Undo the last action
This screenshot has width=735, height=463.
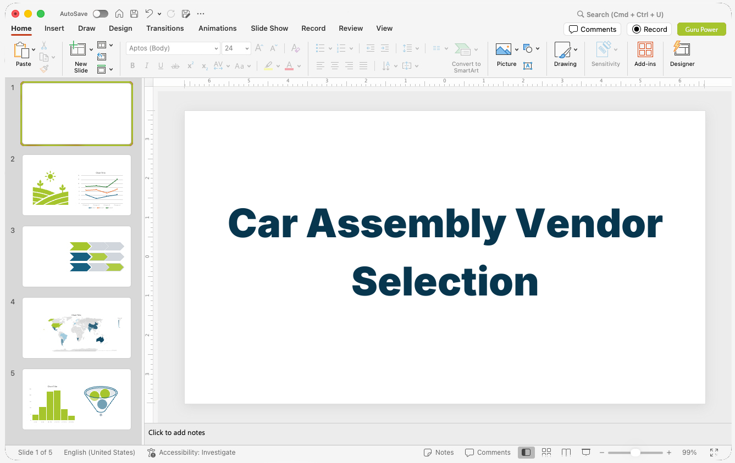point(149,14)
